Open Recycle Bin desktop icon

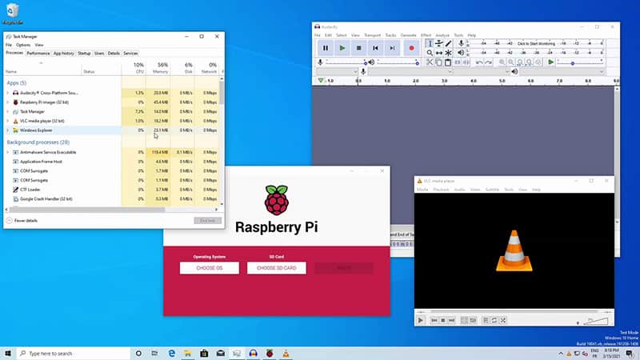pyautogui.click(x=12, y=14)
